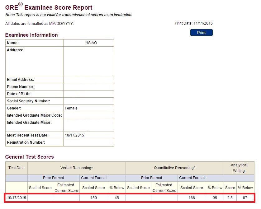
Task: Click the 'Email Address:' label
Action: coord(21,80)
